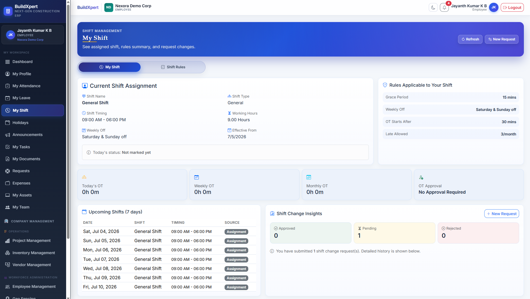Viewport: 530px width, 299px height.
Task: Click BuildXpert logo icon in sidebar
Action: pyautogui.click(x=8, y=11)
